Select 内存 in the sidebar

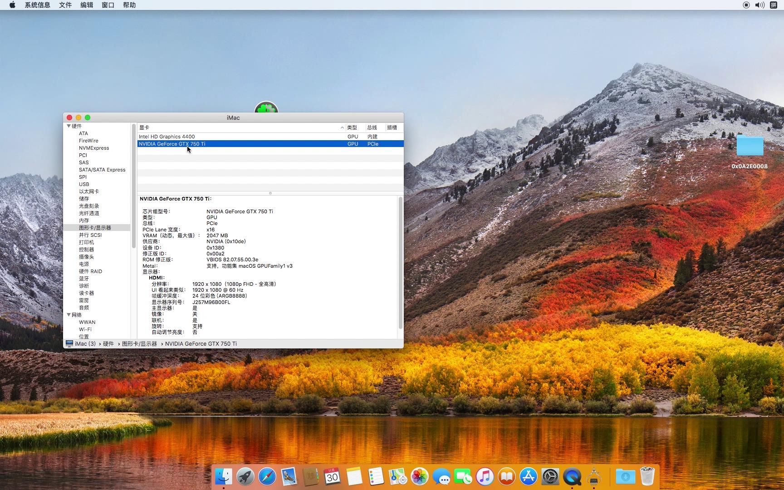coord(84,220)
